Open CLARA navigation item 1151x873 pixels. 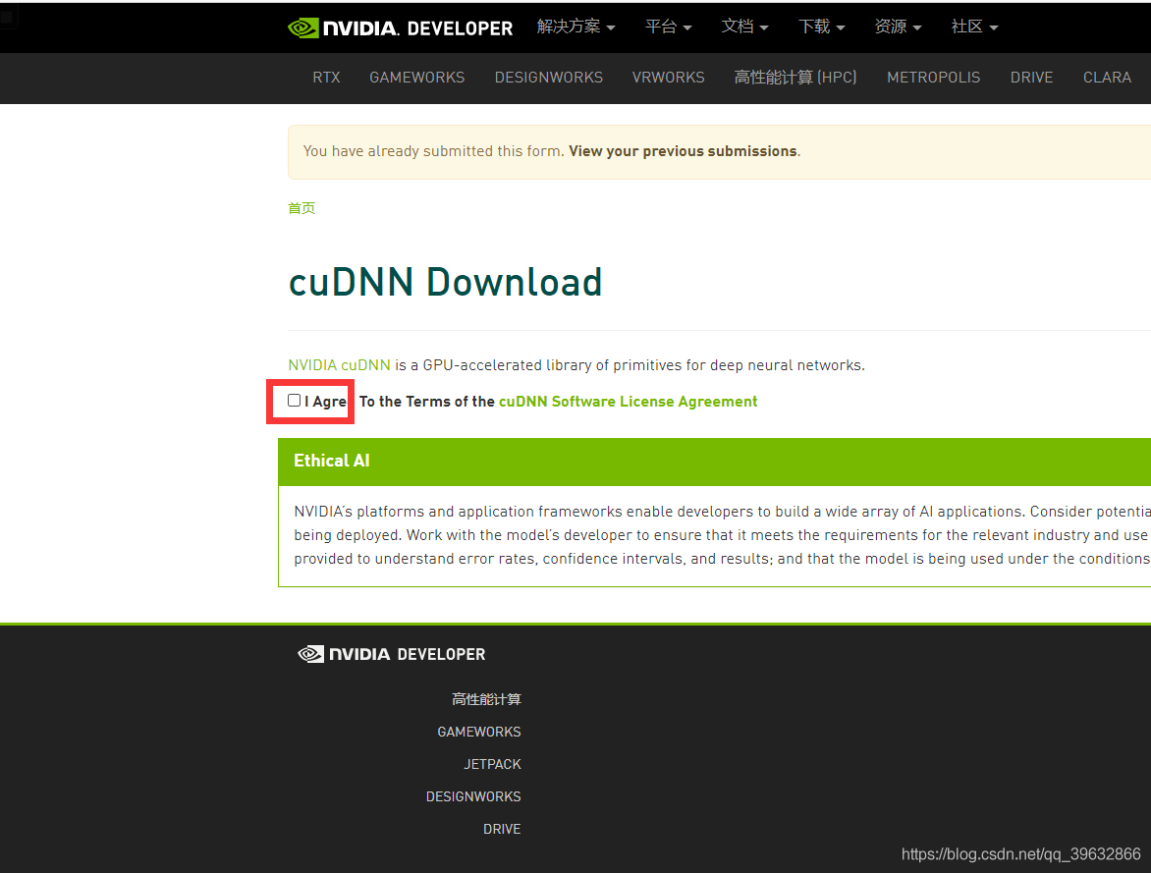(1107, 78)
